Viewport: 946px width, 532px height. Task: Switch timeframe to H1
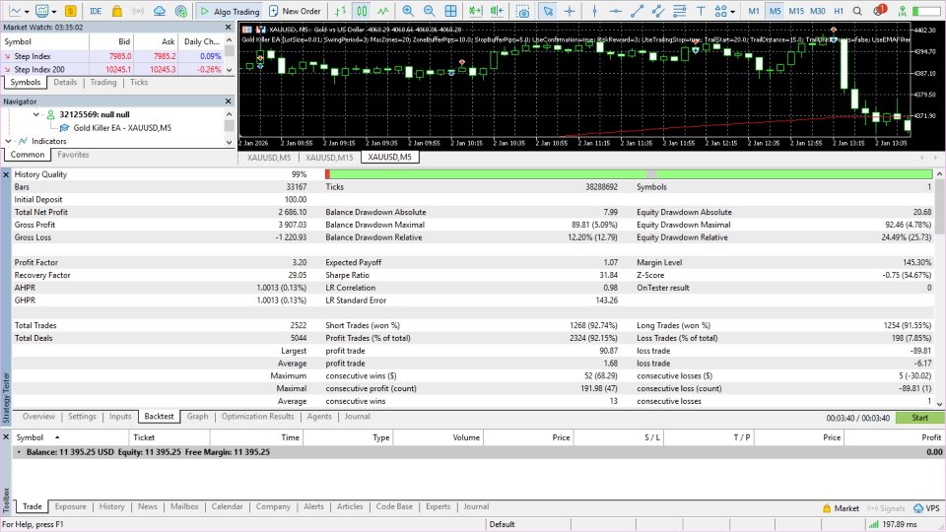[x=839, y=11]
